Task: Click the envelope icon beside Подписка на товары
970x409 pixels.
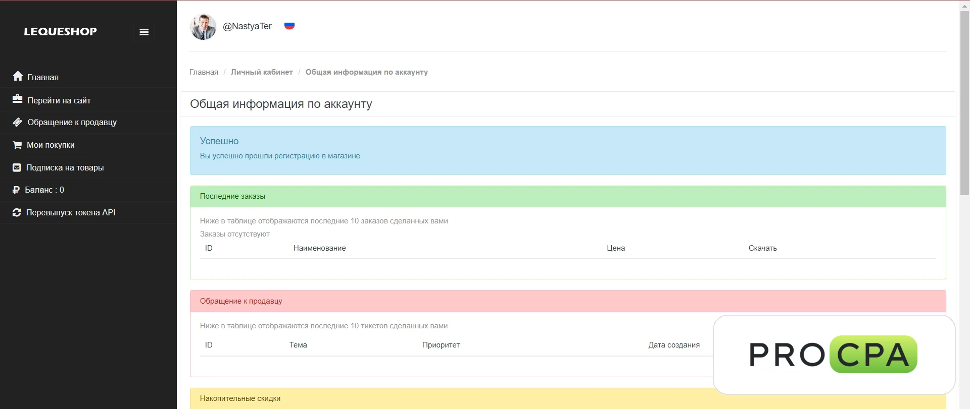Action: click(17, 167)
